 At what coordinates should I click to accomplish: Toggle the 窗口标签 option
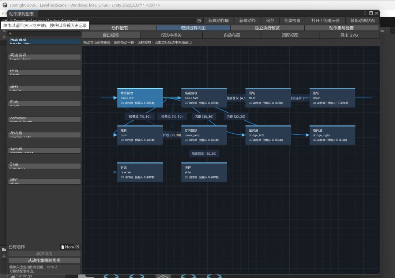click(111, 35)
